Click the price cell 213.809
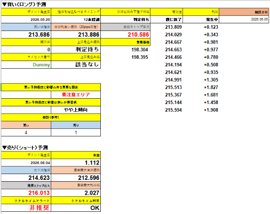 [173, 27]
